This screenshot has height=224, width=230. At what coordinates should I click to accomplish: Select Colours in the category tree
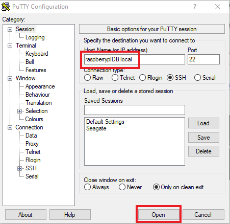click(x=34, y=119)
